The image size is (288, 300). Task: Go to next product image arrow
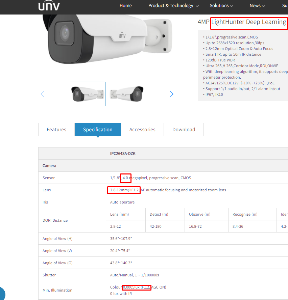click(x=171, y=94)
